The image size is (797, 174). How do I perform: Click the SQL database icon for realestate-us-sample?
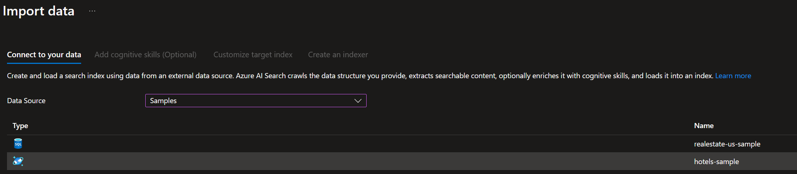tap(18, 144)
